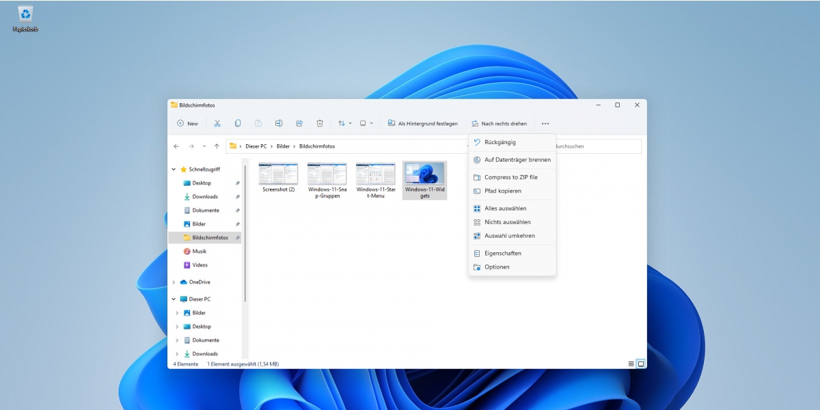Expand Dokumente under Dieser PC

(x=178, y=340)
